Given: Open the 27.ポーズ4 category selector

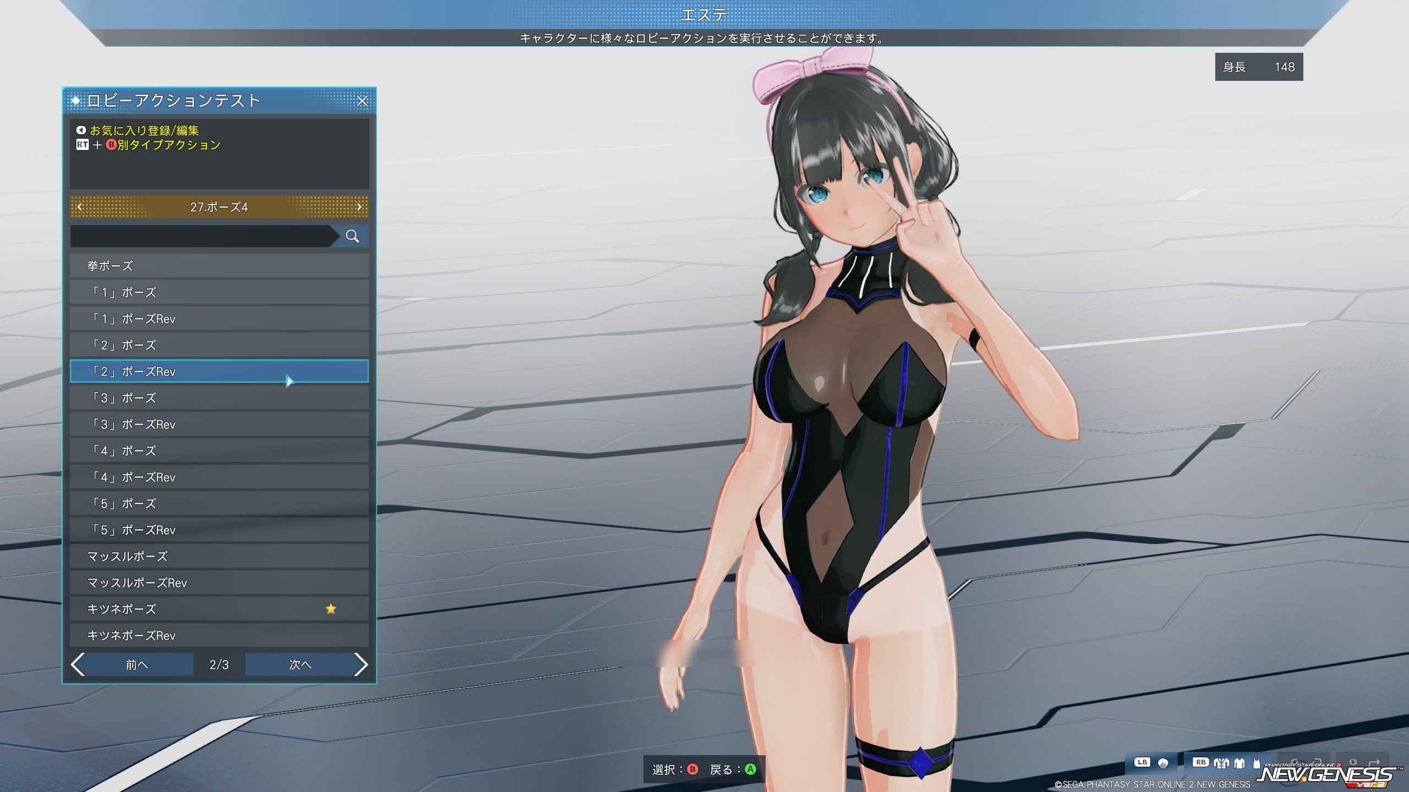Looking at the screenshot, I should 219,207.
